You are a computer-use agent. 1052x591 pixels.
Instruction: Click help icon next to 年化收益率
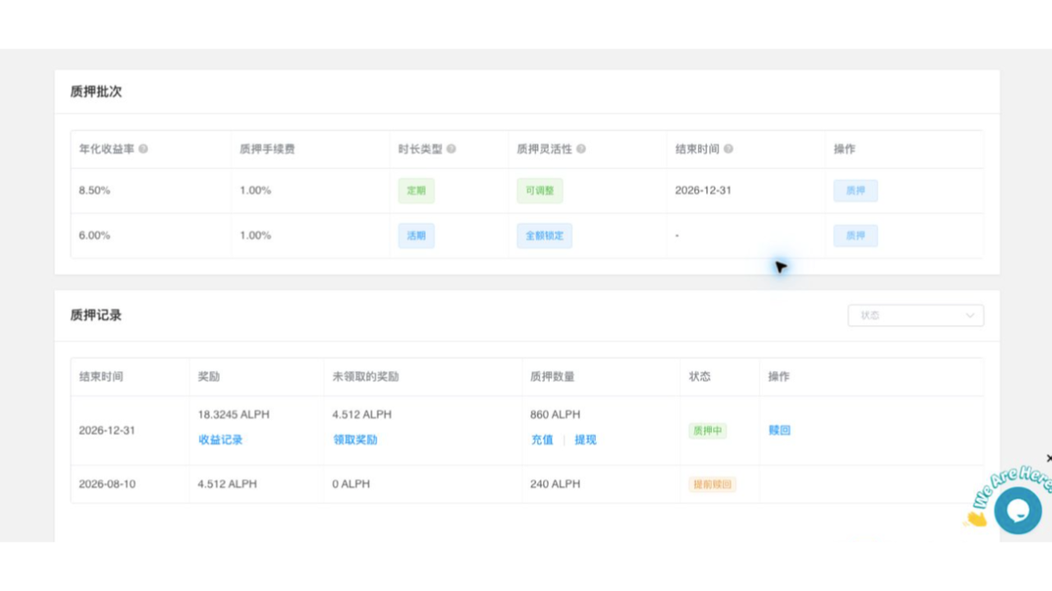143,149
